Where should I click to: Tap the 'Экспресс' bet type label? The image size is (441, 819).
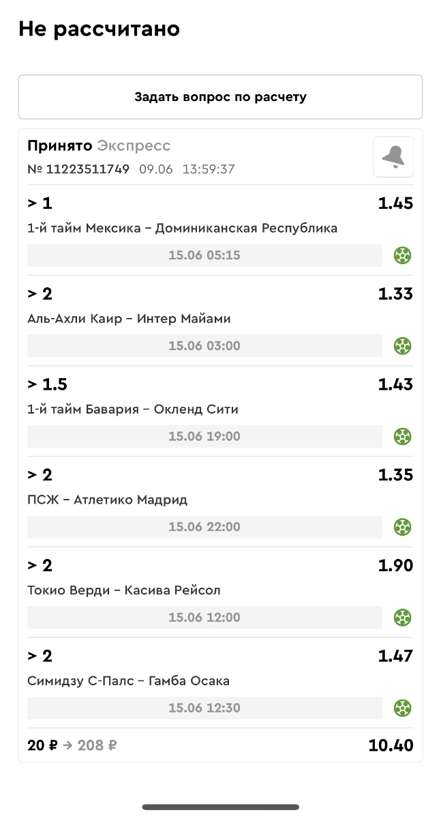point(134,146)
